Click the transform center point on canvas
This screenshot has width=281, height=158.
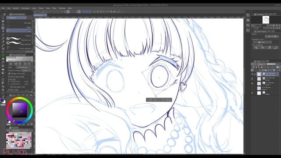(x=159, y=78)
